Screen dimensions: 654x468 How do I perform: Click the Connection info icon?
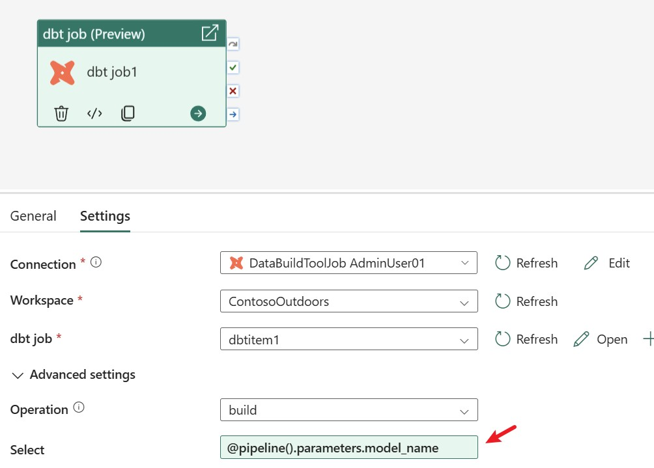coord(96,263)
